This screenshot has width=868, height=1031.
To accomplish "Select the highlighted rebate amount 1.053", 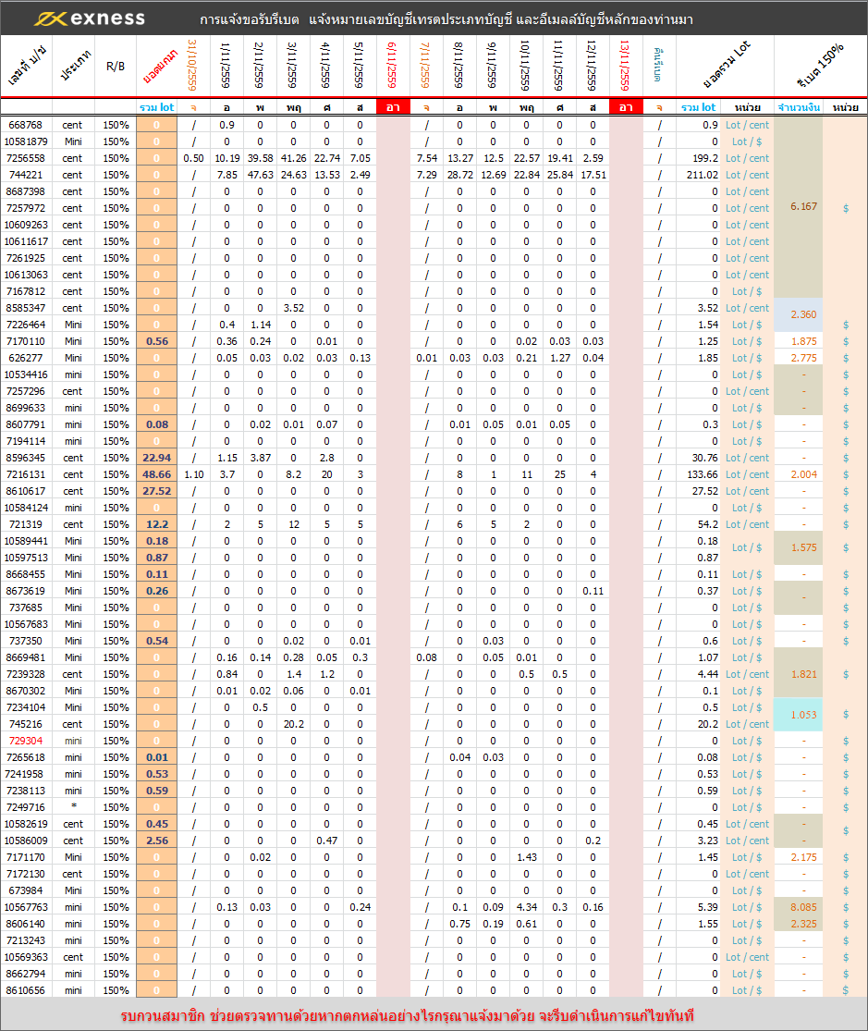I will 803,715.
